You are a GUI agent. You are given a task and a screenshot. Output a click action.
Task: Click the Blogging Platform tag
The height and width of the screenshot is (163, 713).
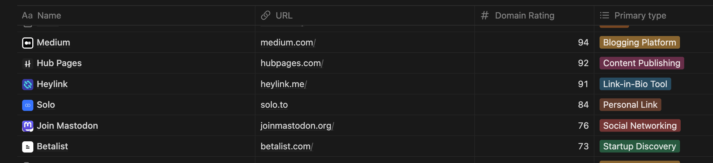tap(639, 43)
